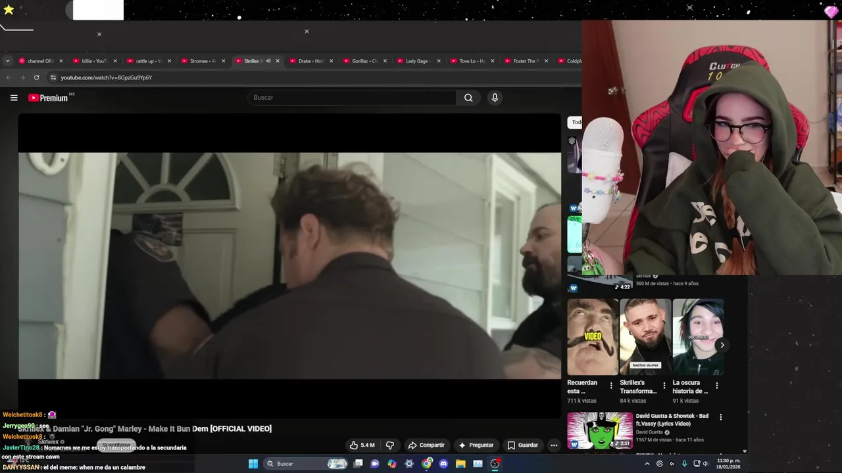
Task: Close the 'Lady Gaga' tab
Action: click(439, 61)
